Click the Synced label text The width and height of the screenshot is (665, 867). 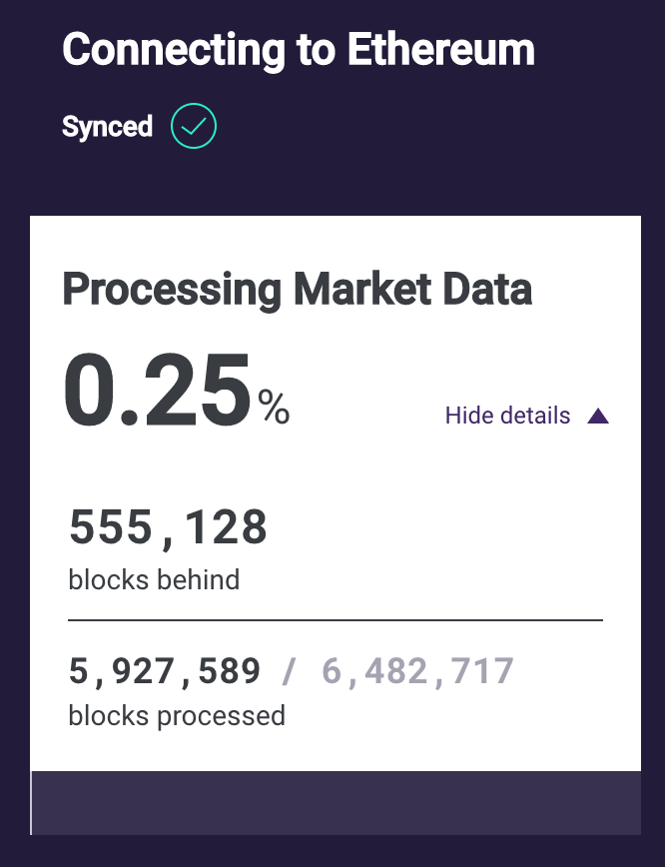point(107,126)
